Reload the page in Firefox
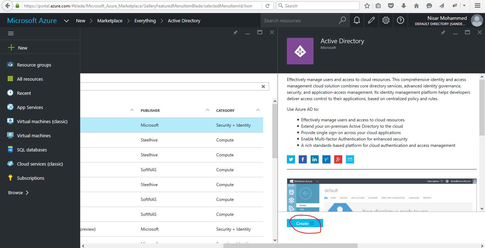Viewport: 485px width, 248px height. click(x=267, y=6)
